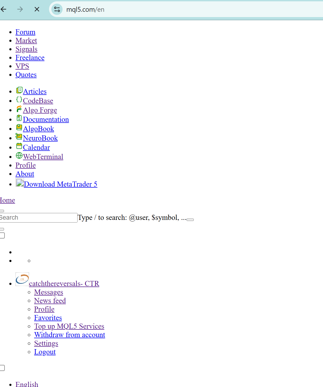Open the Articles link
This screenshot has width=323, height=387.
(x=35, y=91)
